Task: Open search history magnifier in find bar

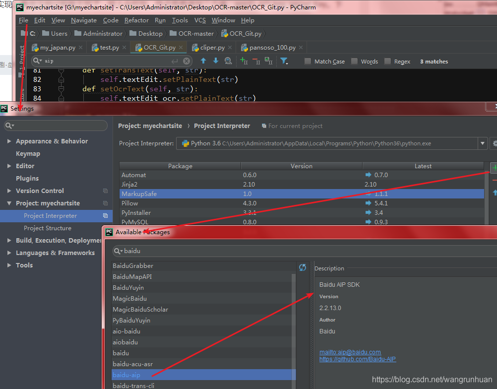Action: coord(37,61)
